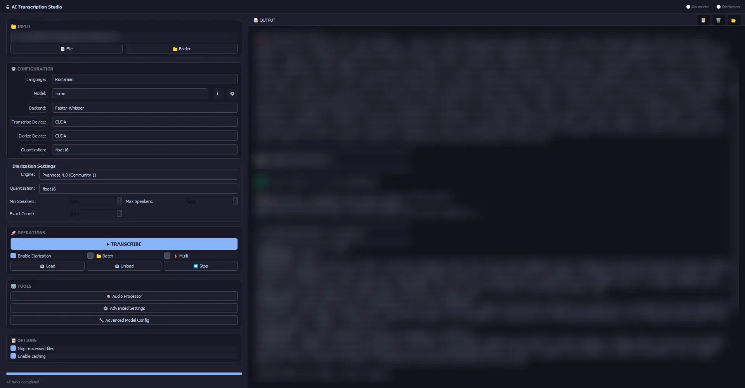The height and width of the screenshot is (388, 745).
Task: Click the 'Diarize Device:' label
Action: click(x=32, y=136)
